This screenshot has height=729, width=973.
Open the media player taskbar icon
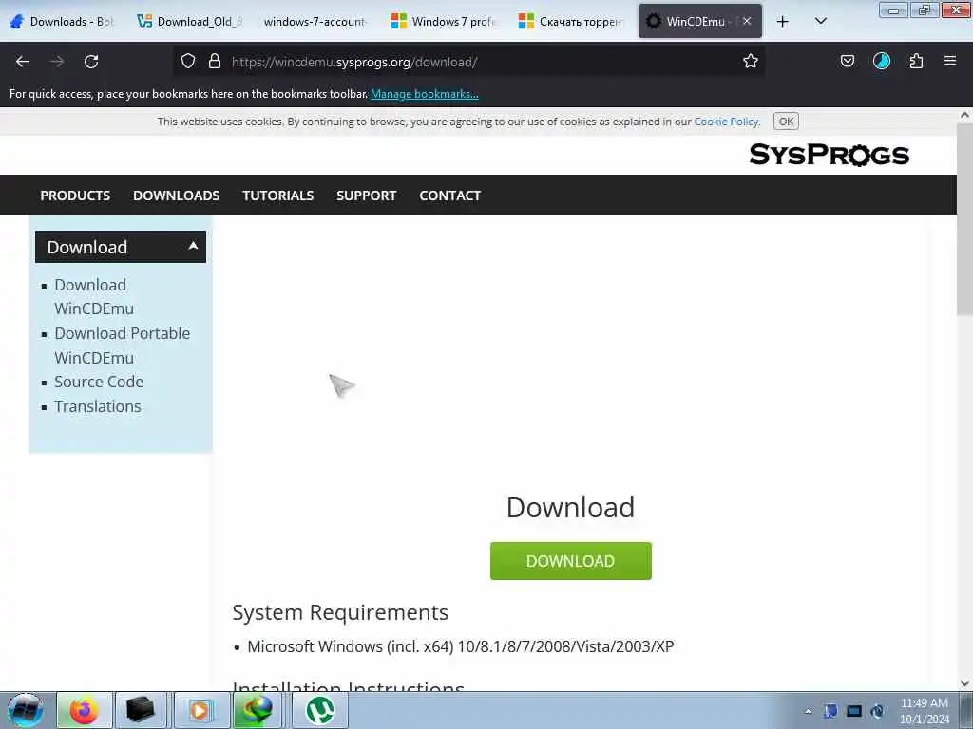200,710
